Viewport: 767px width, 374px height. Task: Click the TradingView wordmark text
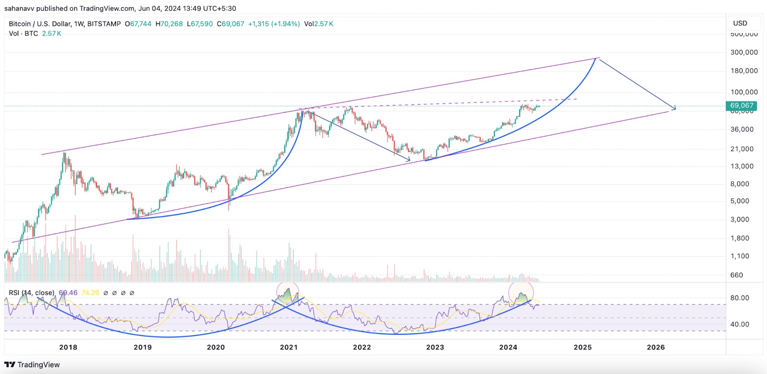pyautogui.click(x=39, y=365)
